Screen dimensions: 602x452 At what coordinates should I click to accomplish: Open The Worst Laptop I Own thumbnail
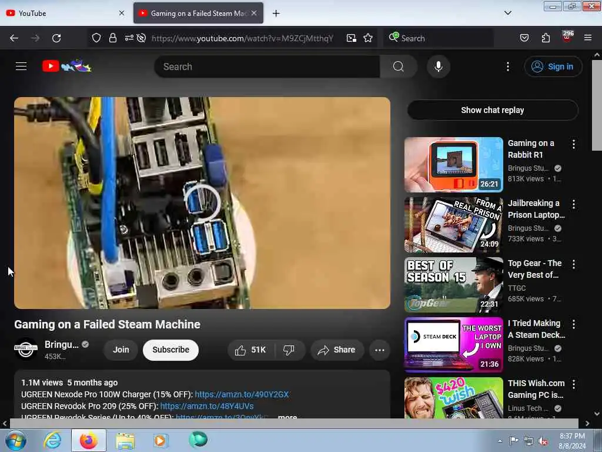(453, 344)
